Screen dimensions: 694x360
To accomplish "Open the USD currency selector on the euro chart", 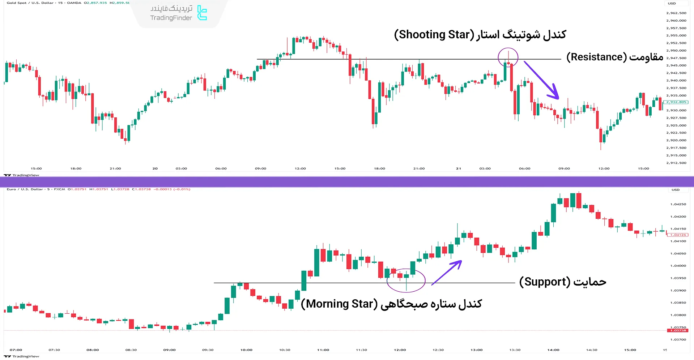I will [x=676, y=190].
